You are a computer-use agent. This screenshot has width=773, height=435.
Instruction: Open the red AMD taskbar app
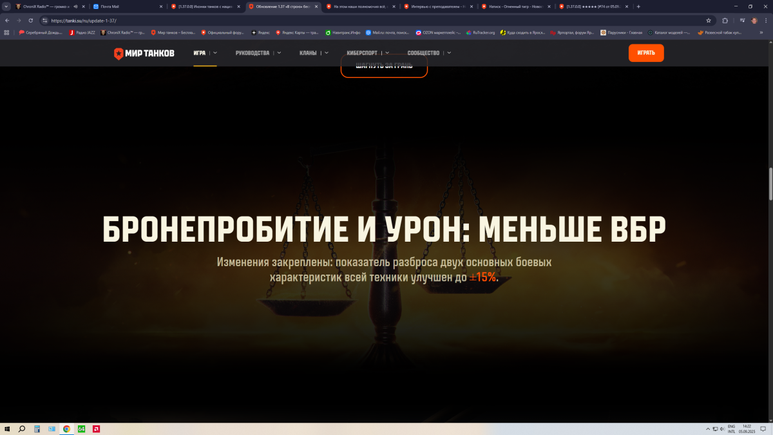[x=96, y=429]
